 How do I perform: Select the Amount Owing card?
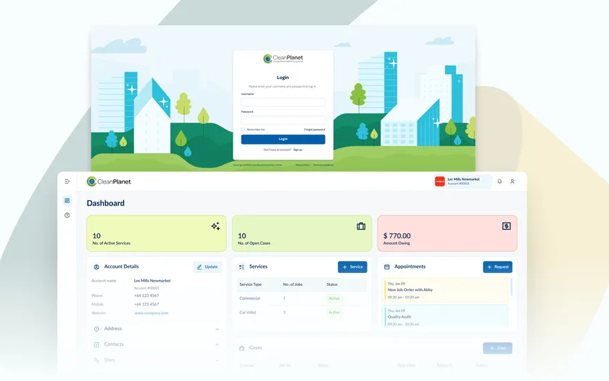tap(447, 233)
